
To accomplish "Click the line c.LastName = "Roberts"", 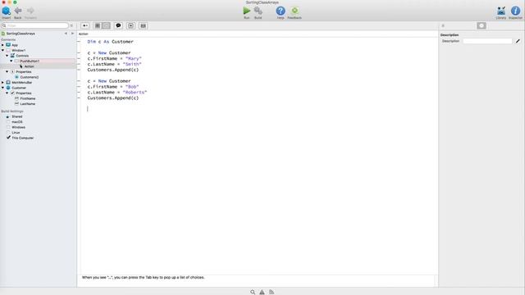I will click(116, 92).
